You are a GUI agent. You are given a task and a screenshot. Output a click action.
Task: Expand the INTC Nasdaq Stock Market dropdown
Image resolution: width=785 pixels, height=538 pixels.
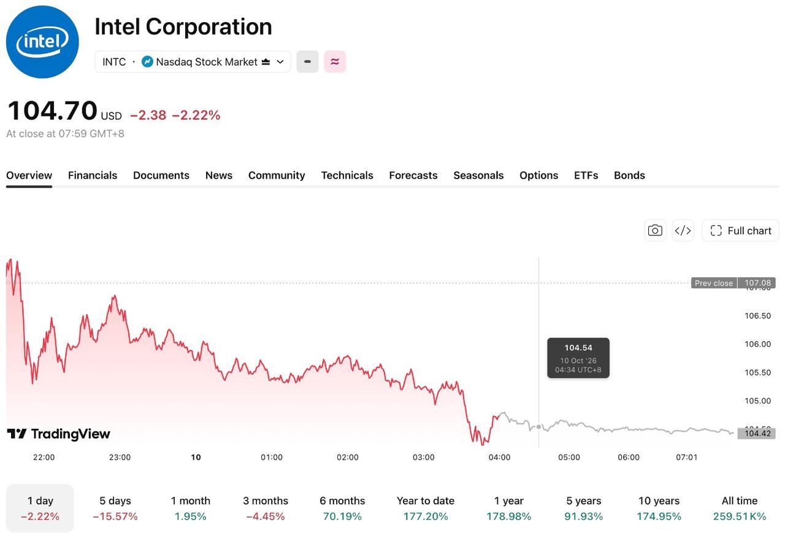click(x=193, y=61)
